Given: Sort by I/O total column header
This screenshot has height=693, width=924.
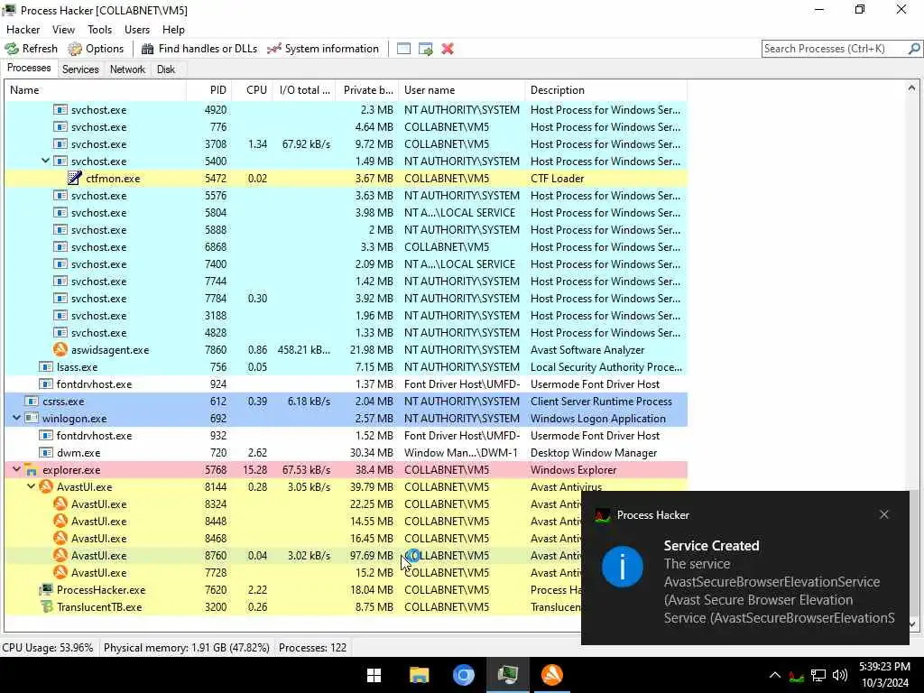Looking at the screenshot, I should [x=304, y=90].
